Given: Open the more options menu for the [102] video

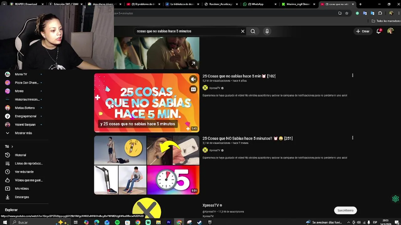Looking at the screenshot, I should click(x=352, y=76).
